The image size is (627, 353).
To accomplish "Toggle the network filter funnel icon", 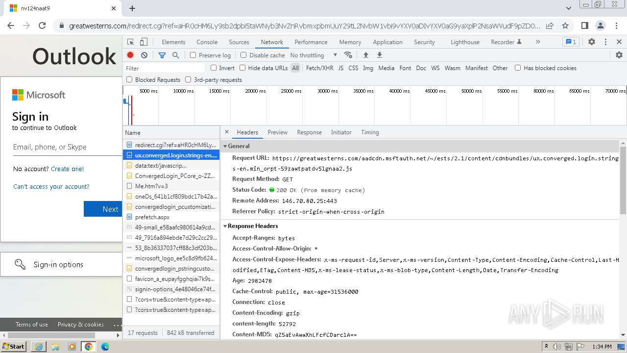I will (162, 55).
